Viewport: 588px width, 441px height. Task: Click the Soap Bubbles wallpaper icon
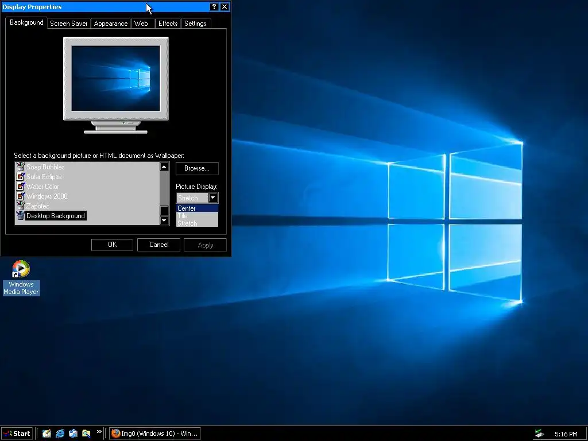tap(20, 167)
